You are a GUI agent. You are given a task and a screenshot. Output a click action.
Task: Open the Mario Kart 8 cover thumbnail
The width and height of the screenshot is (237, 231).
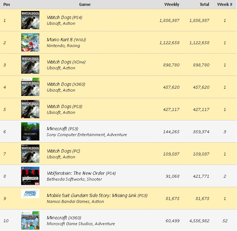[30, 42]
